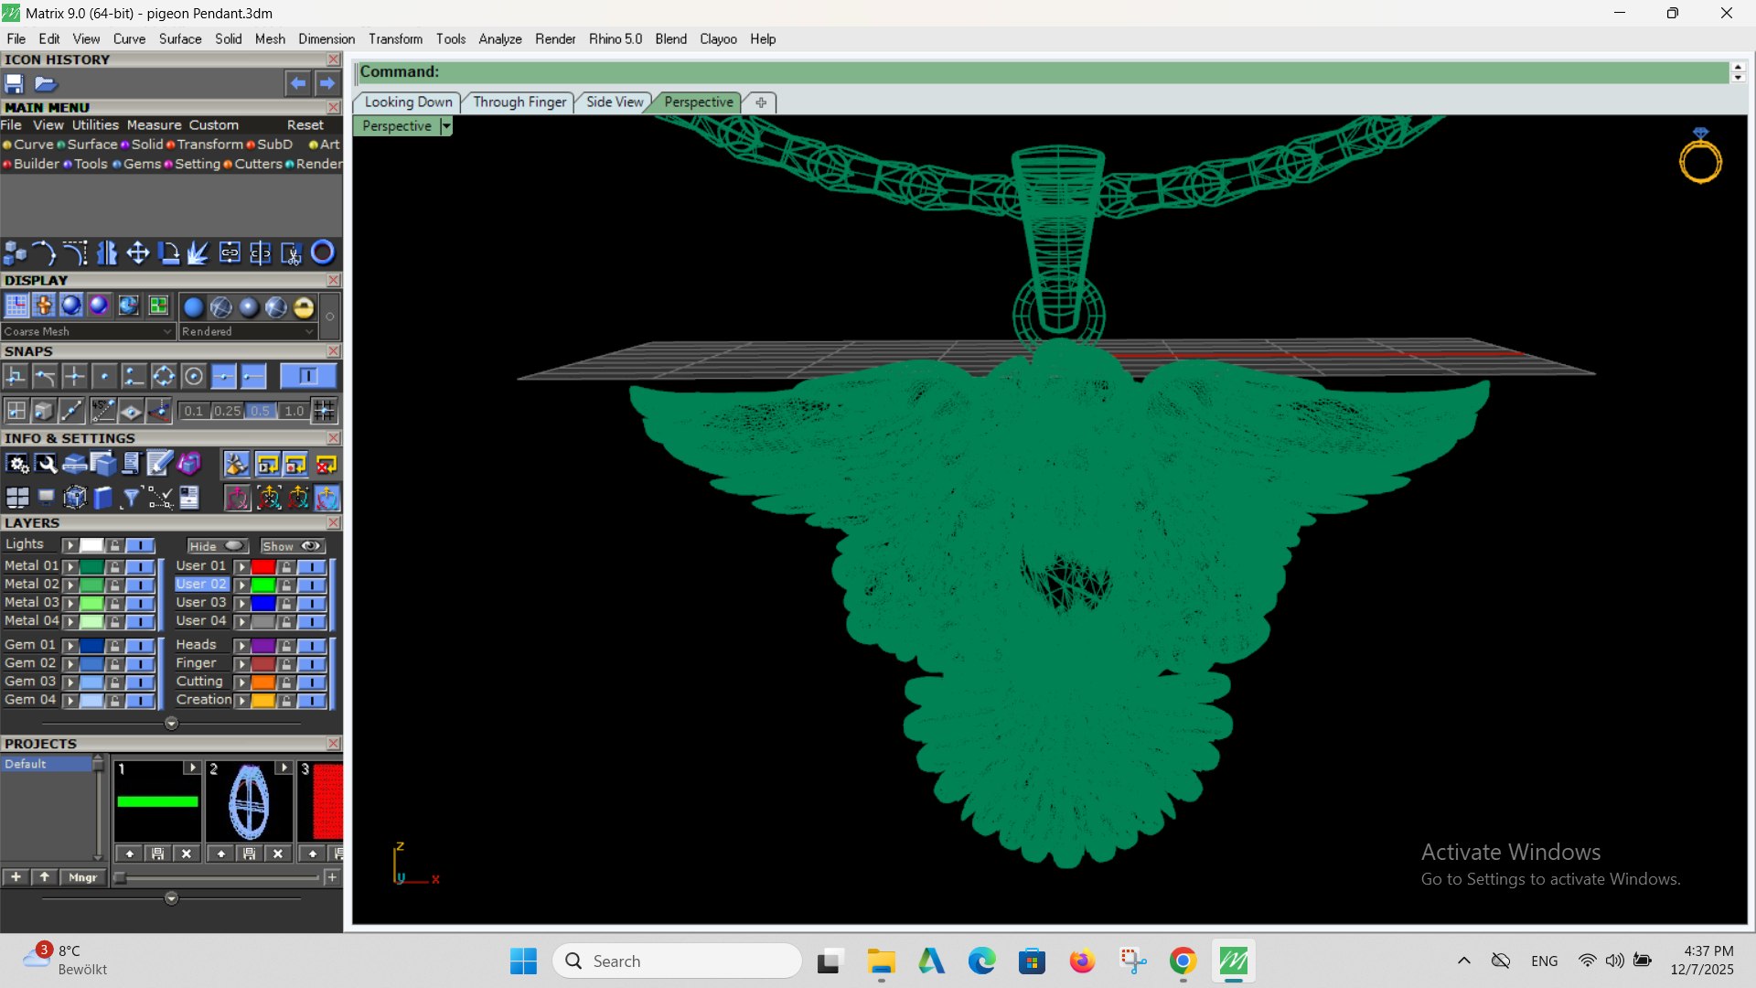Screen dimensions: 1756x988
Task: Click the Hide layers button
Action: [x=216, y=546]
